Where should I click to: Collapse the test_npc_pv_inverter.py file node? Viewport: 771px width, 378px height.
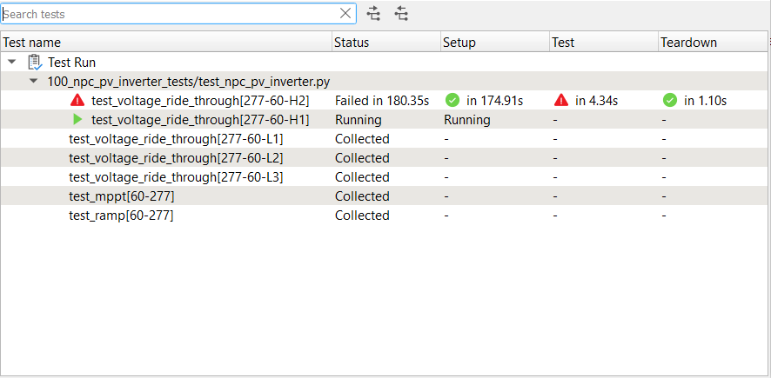pos(33,82)
